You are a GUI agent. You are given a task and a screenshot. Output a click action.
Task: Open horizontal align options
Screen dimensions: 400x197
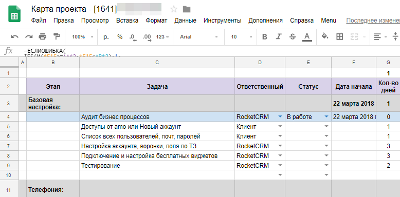click(380, 37)
